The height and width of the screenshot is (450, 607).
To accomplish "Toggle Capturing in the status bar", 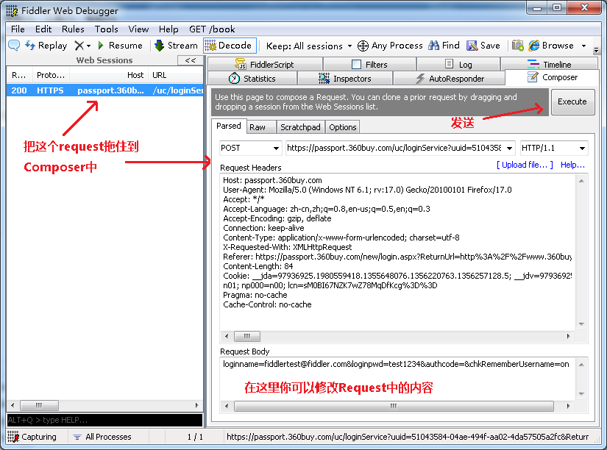I will click(32, 437).
